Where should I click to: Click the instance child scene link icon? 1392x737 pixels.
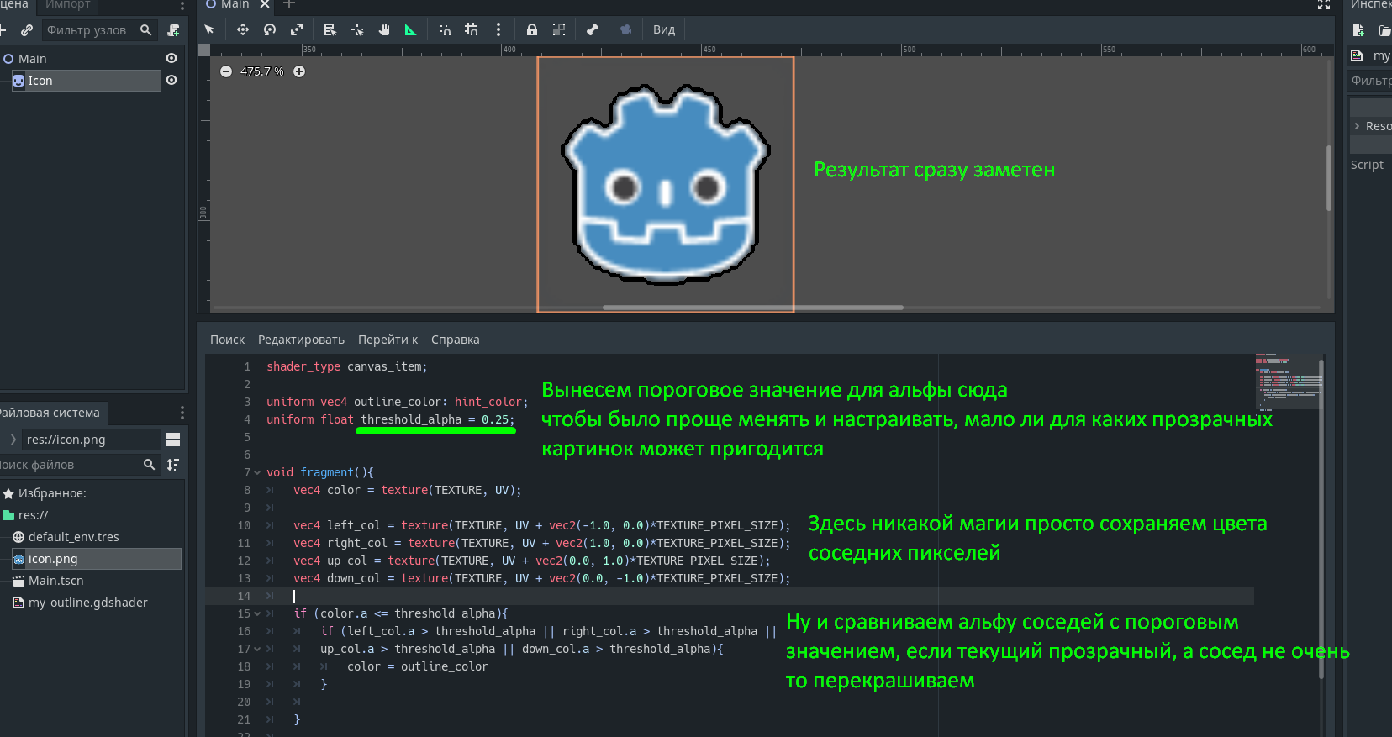tap(27, 30)
